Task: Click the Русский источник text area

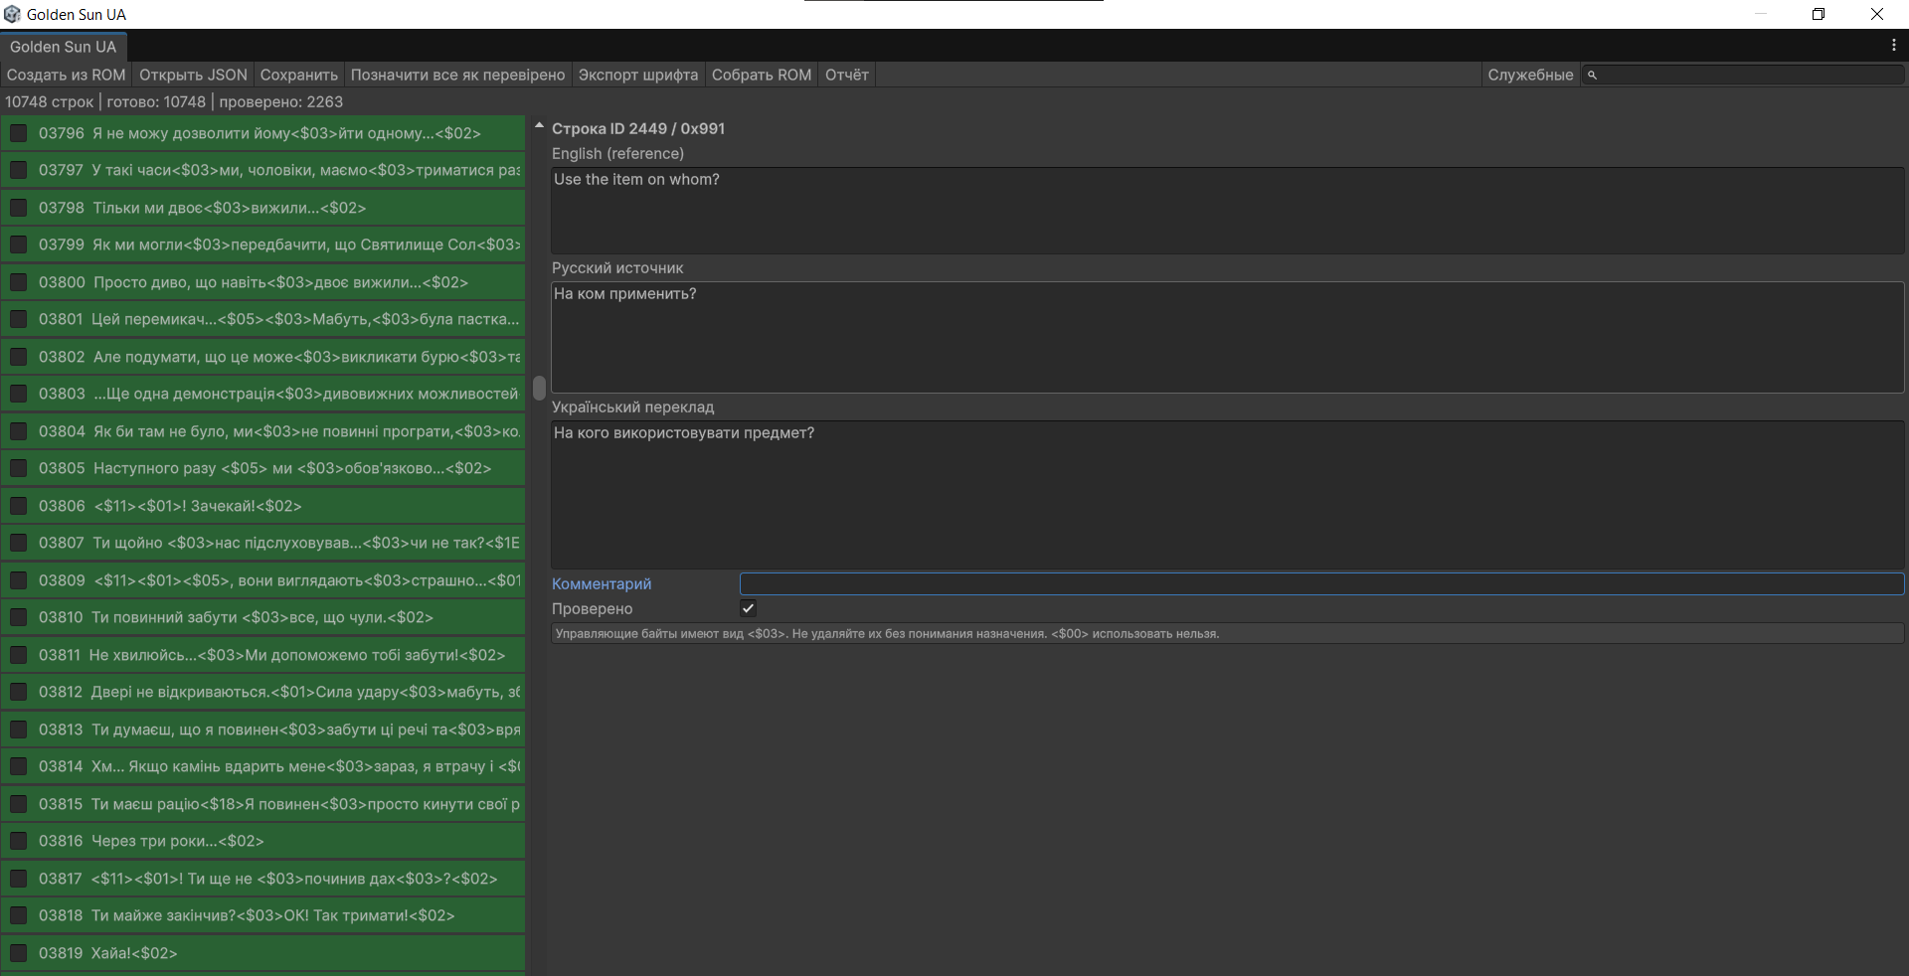Action: [x=1228, y=337]
